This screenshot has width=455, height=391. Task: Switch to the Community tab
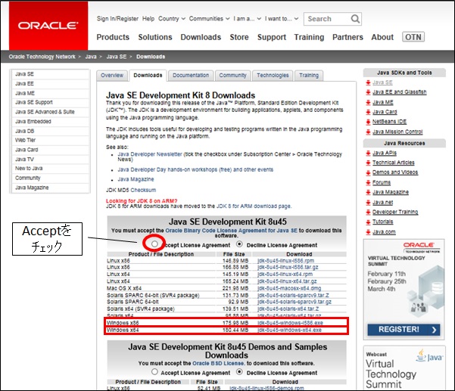pyautogui.click(x=232, y=76)
